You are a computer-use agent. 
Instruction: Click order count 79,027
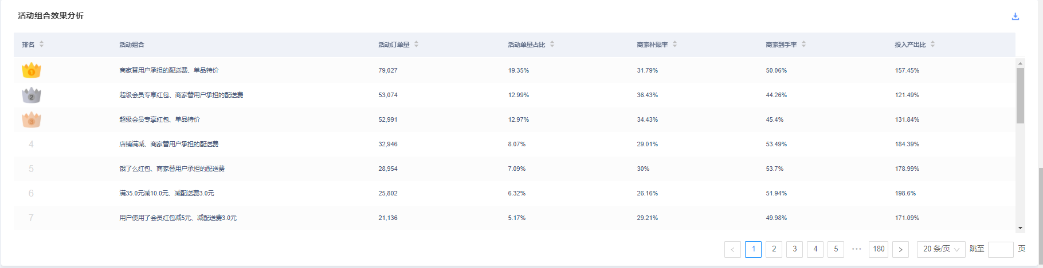[388, 70]
